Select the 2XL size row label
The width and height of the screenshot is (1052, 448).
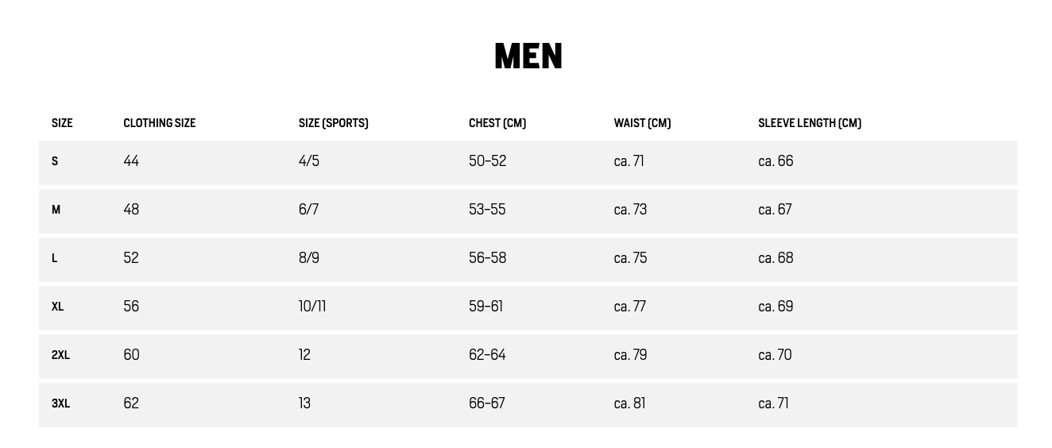61,355
